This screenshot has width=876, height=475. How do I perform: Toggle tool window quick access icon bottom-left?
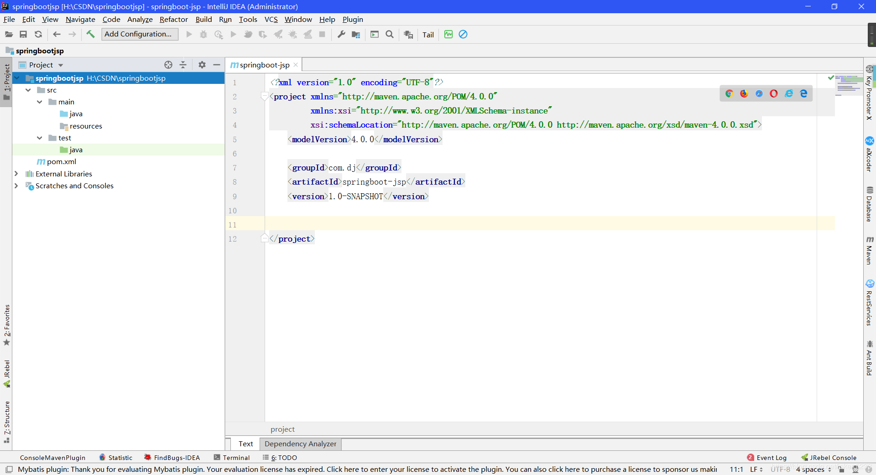point(9,469)
